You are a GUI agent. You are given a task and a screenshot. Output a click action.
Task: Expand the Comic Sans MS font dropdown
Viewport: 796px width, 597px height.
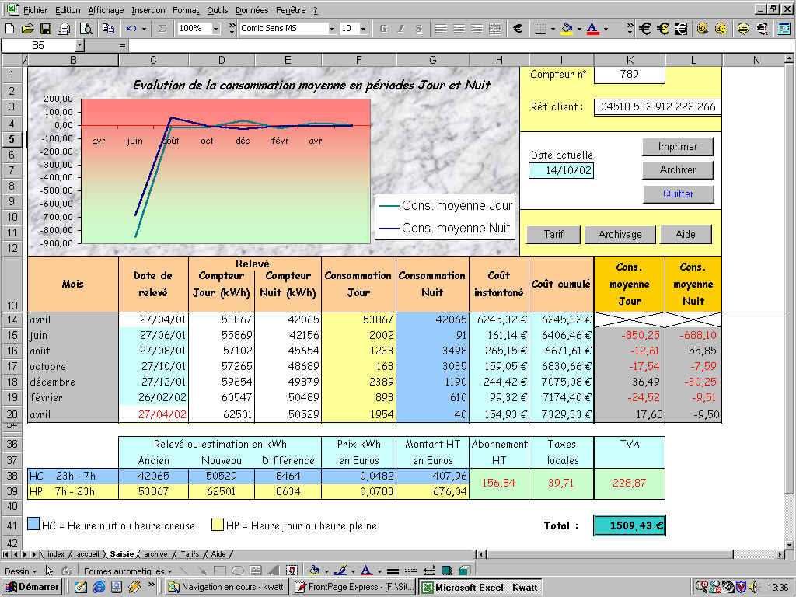(x=332, y=29)
